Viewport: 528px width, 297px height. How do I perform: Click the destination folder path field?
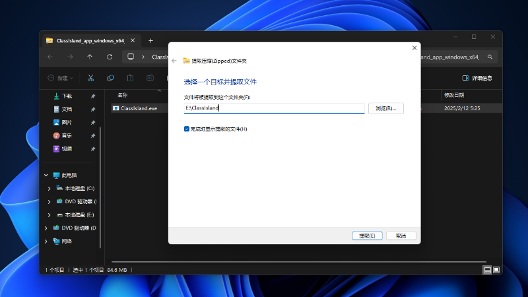274,108
